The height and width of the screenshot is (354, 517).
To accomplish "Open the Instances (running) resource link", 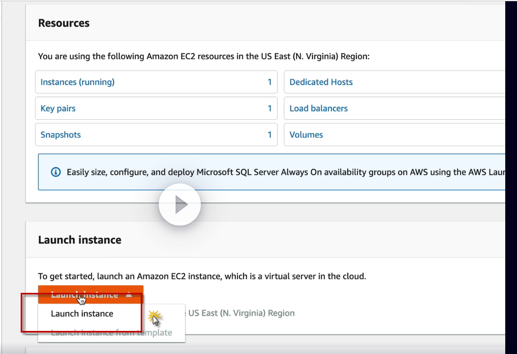I will 77,82.
